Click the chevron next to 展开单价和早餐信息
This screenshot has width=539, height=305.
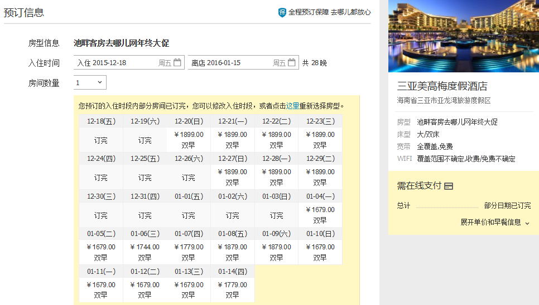527,223
